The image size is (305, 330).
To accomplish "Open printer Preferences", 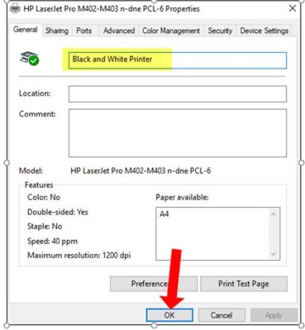I will point(154,284).
